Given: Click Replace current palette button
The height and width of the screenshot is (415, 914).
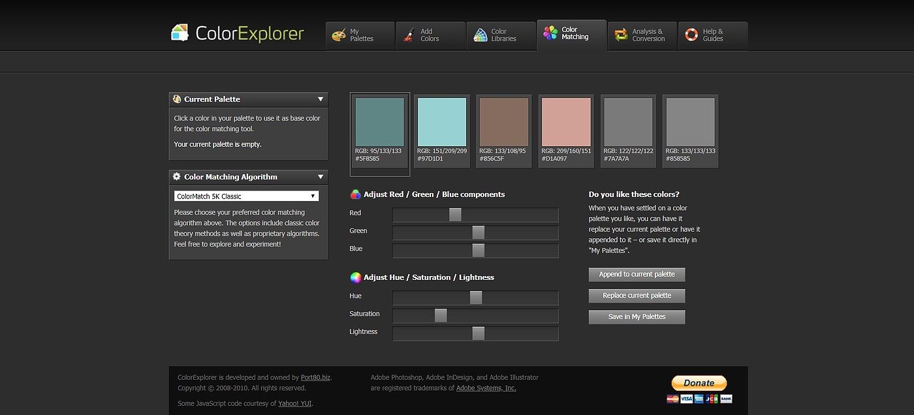Looking at the screenshot, I should pyautogui.click(x=637, y=296).
